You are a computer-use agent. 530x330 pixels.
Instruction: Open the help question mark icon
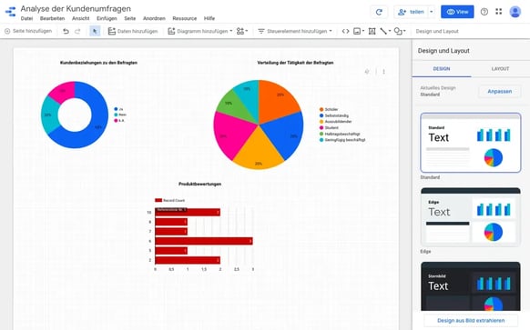coord(484,12)
